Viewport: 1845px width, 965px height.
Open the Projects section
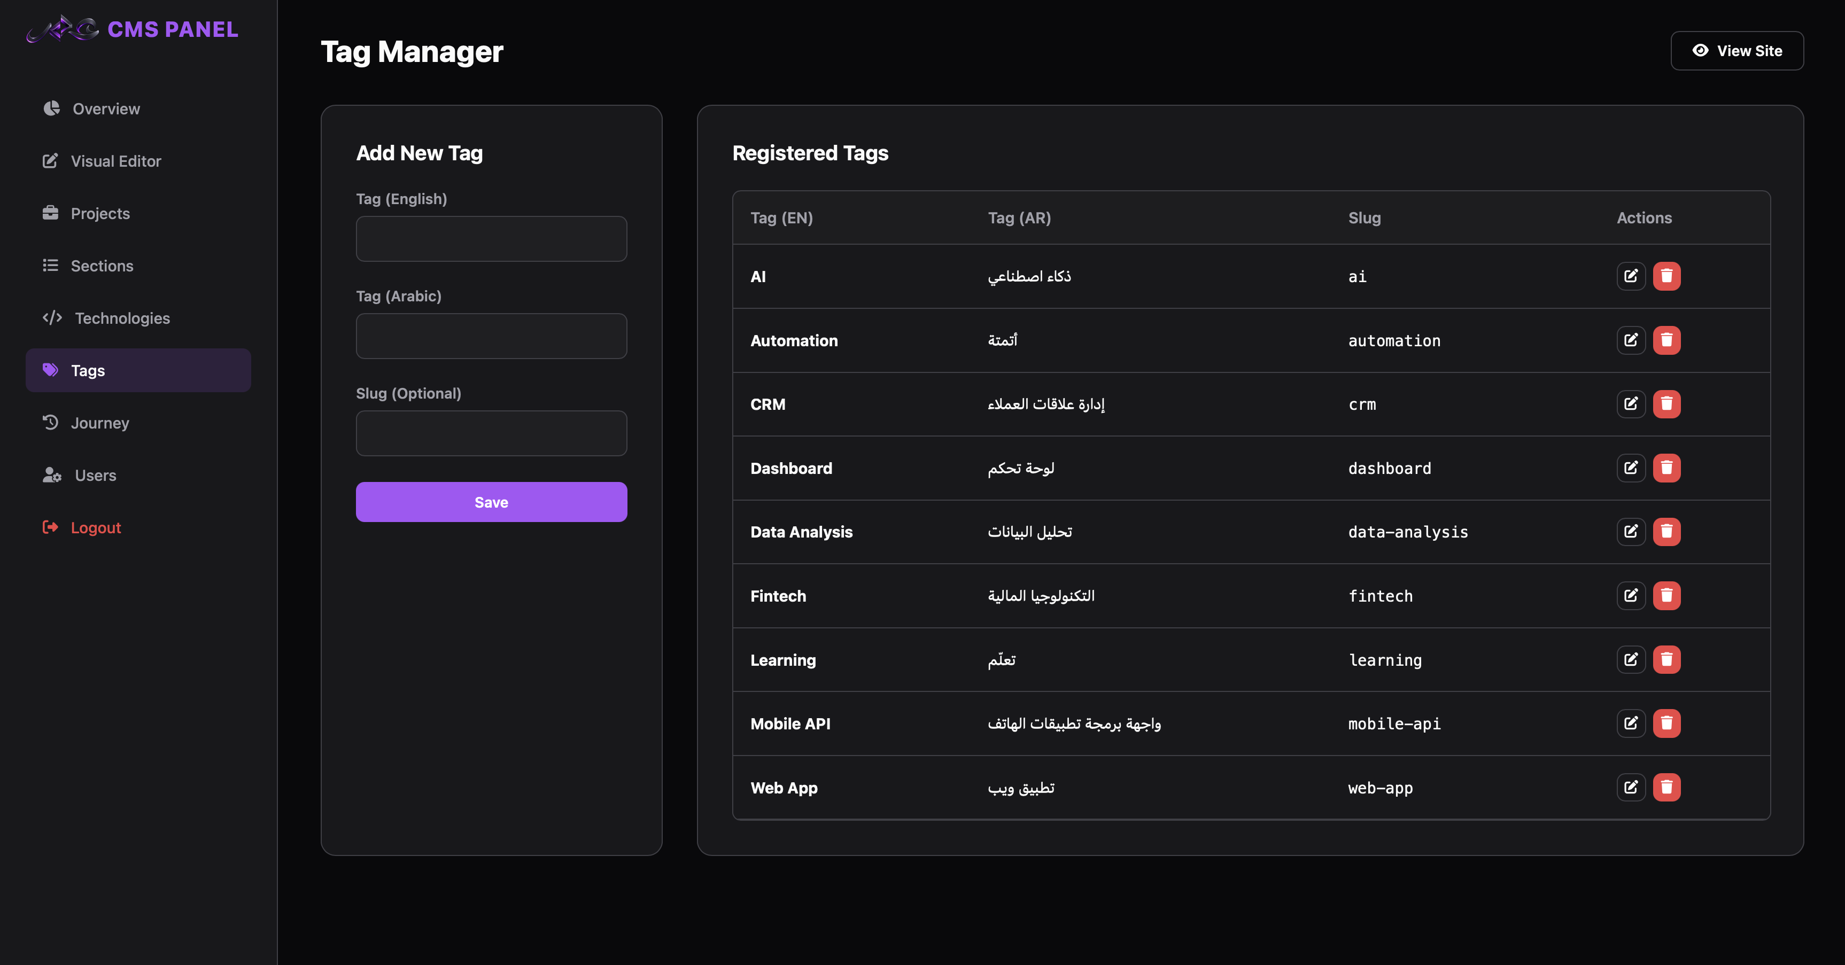point(138,213)
